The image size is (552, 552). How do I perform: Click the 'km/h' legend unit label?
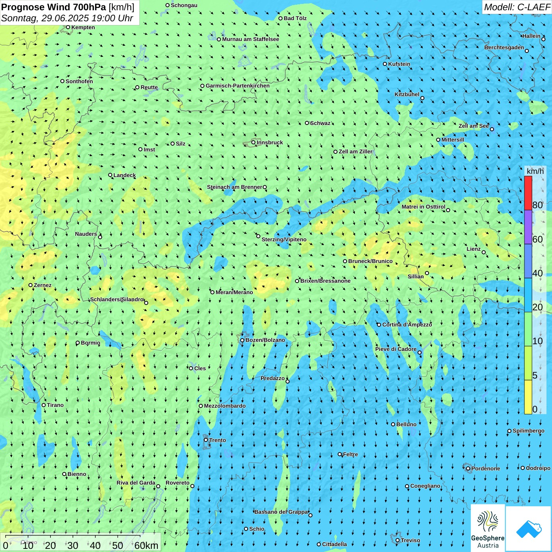[x=535, y=171]
